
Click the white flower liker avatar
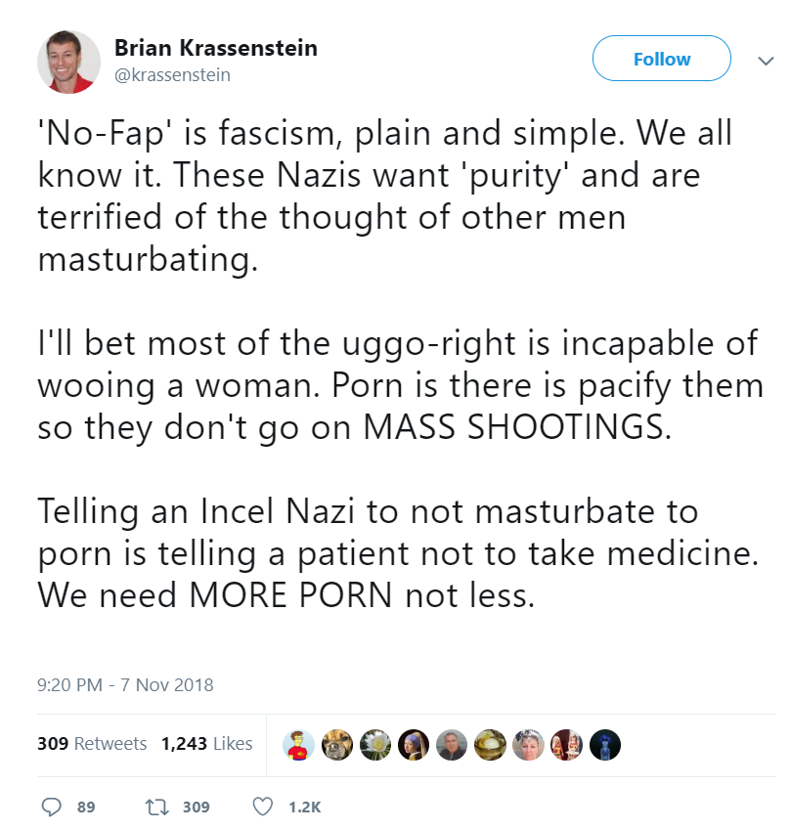click(x=376, y=745)
